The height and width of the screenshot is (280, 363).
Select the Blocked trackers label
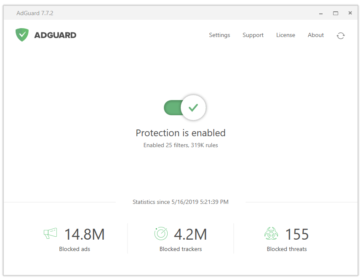pyautogui.click(x=181, y=249)
